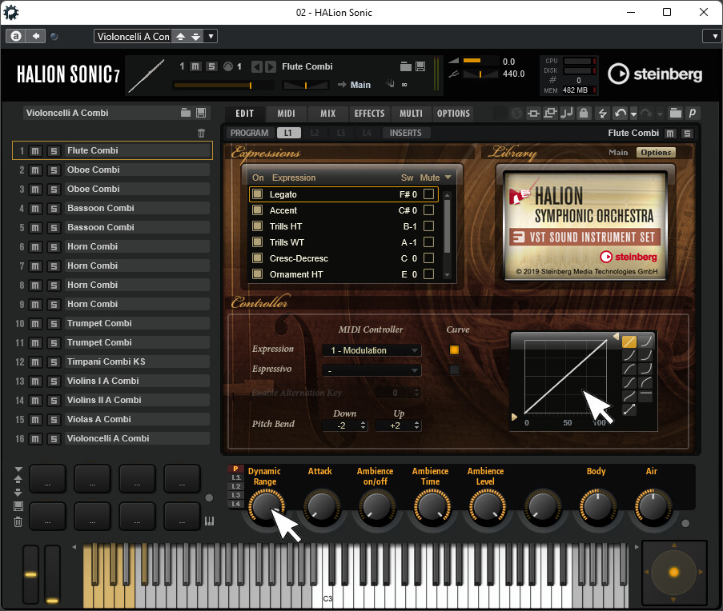Click Library Main button
Image resolution: width=723 pixels, height=611 pixels.
[x=618, y=153]
